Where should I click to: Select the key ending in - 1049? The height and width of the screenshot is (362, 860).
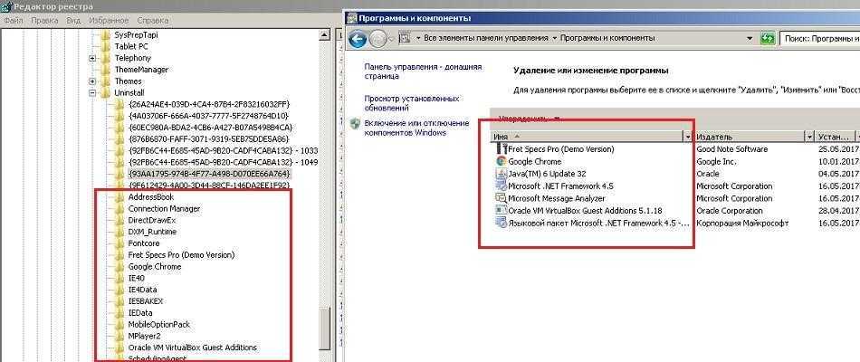coord(223,162)
